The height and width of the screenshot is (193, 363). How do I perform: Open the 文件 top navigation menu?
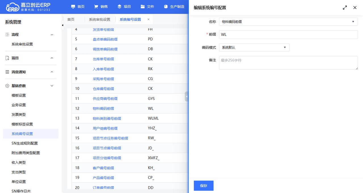[x=147, y=7]
